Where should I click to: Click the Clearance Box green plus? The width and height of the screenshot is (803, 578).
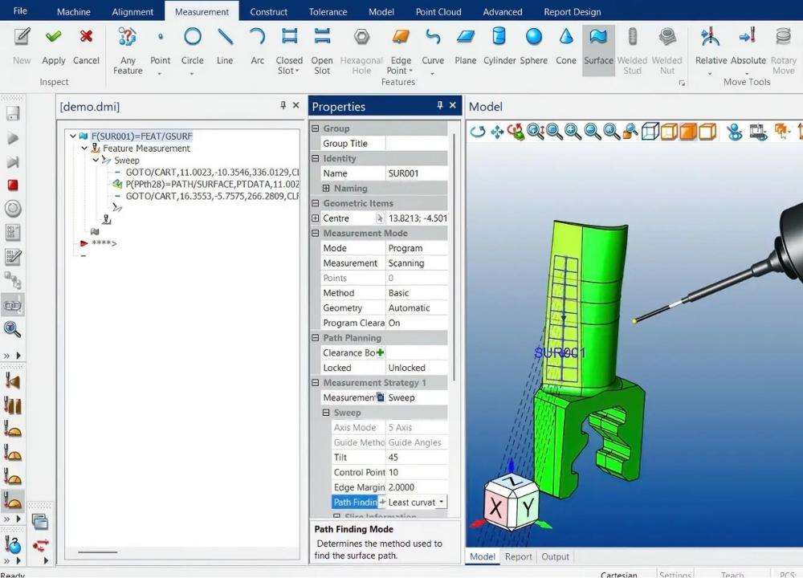(x=380, y=352)
